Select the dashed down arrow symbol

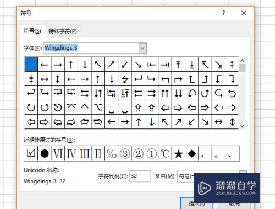click(112, 79)
